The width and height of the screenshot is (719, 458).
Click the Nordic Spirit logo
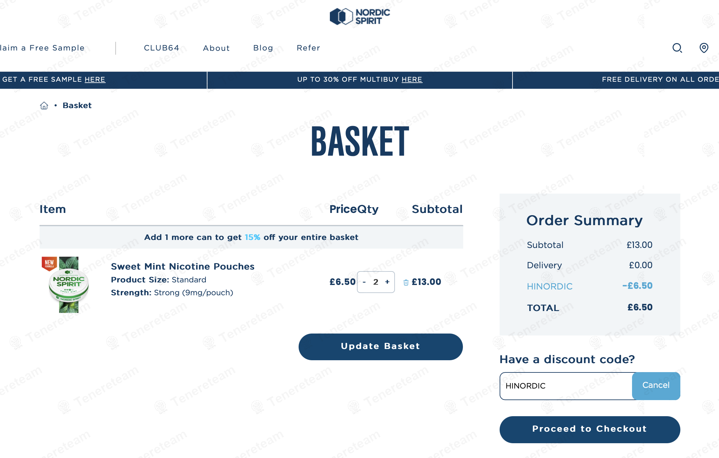(x=360, y=16)
